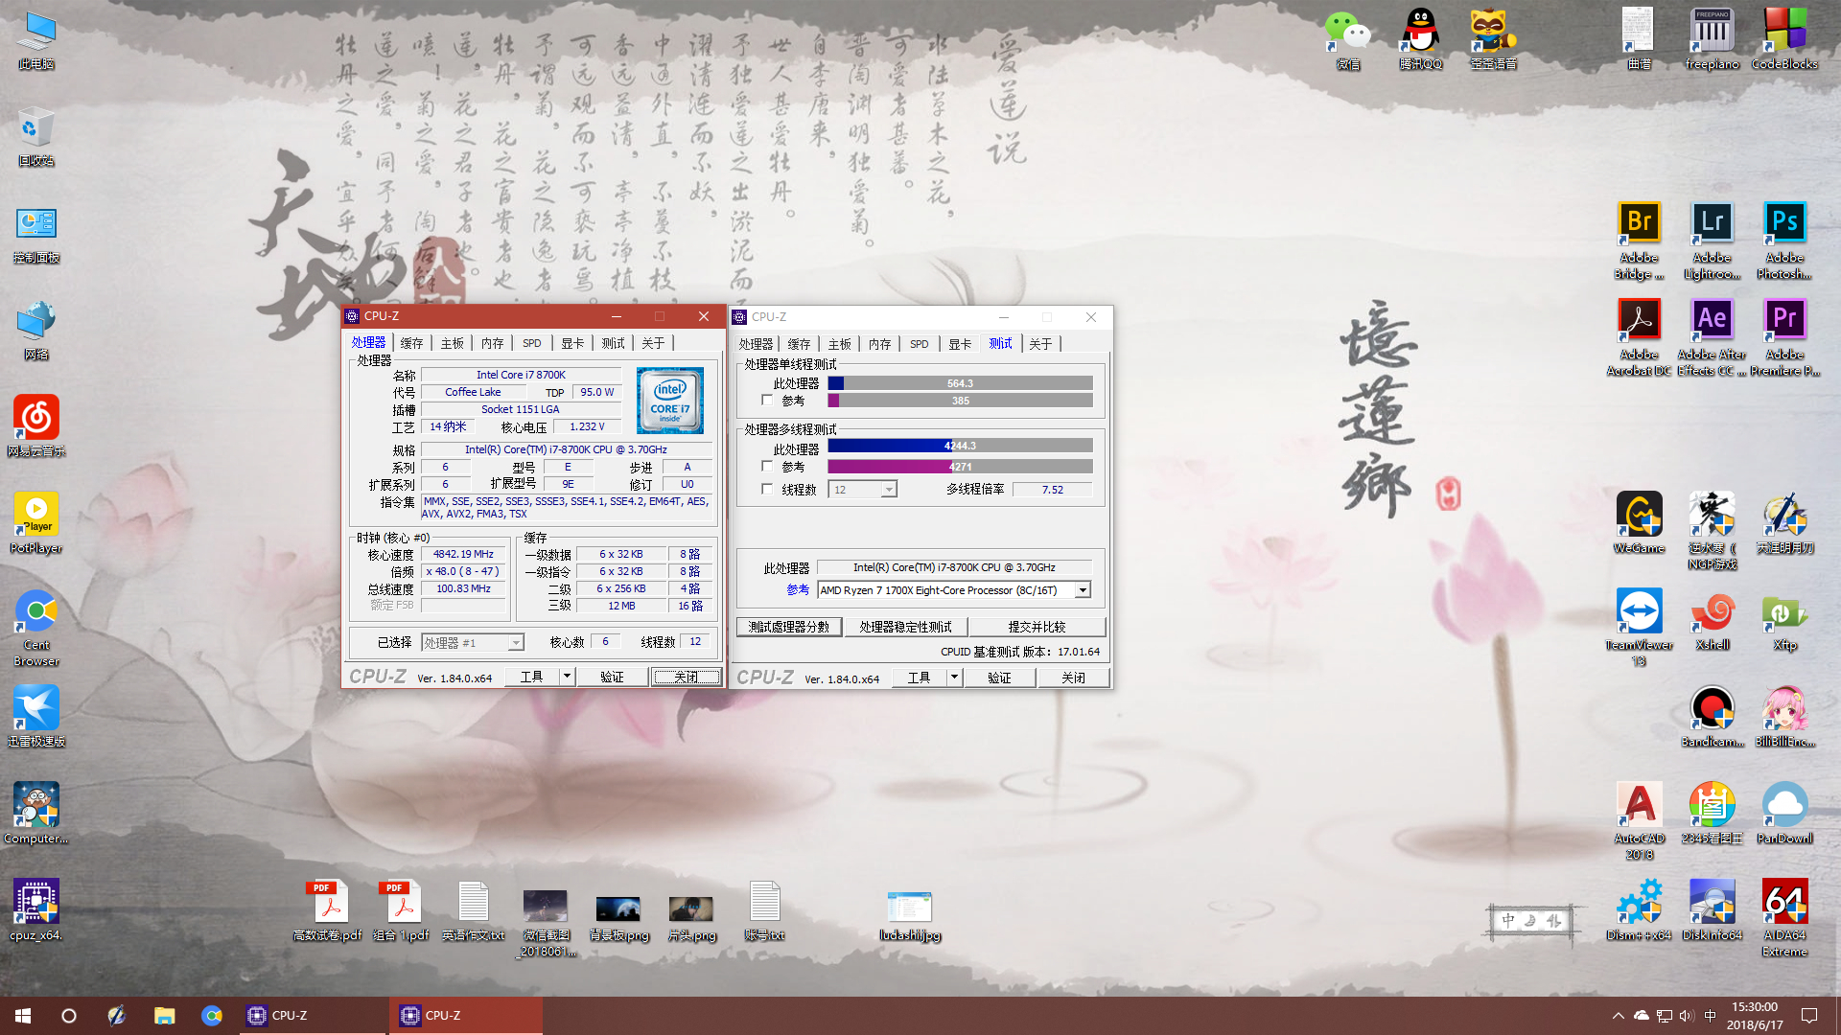Open SPD tab in right CPU-Z
This screenshot has width=1841, height=1035.
[x=919, y=344]
